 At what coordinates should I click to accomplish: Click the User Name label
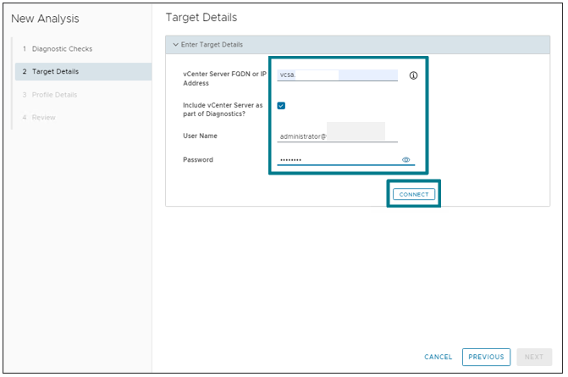[200, 136]
